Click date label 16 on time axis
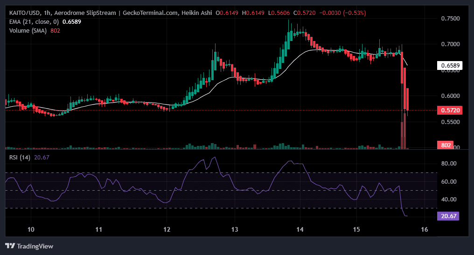The height and width of the screenshot is (255, 474). [x=425, y=229]
